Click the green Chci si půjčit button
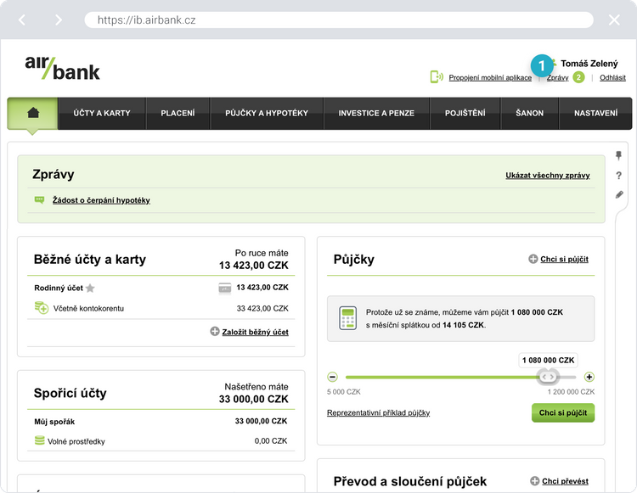This screenshot has width=637, height=493. coord(562,413)
